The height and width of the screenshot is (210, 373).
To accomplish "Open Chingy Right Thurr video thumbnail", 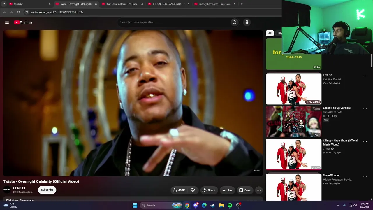I will (x=294, y=155).
